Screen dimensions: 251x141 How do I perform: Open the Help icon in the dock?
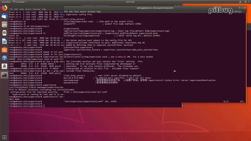pos(4,58)
